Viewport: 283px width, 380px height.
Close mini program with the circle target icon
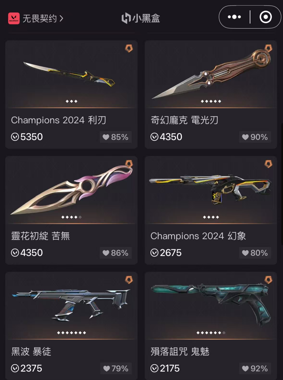pyautogui.click(x=265, y=17)
